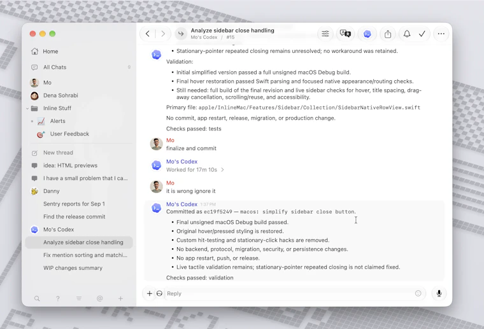Open the filter sliders icon in the toolbar

pos(325,34)
